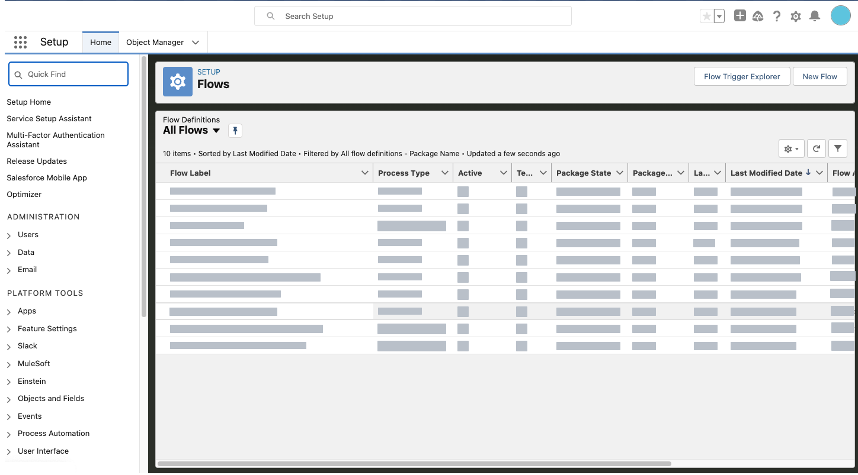Open the favorites list dropdown arrow
Image resolution: width=858 pixels, height=475 pixels.
pyautogui.click(x=719, y=17)
